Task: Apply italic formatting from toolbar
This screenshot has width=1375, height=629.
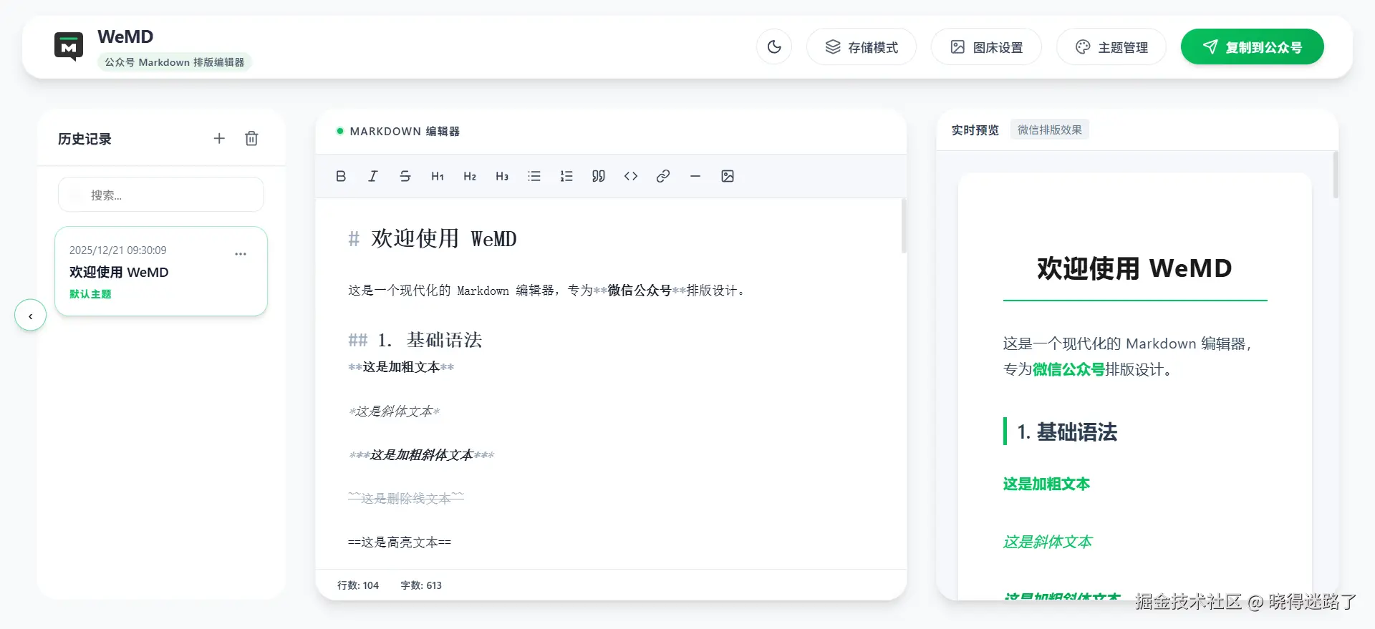Action: 373,176
